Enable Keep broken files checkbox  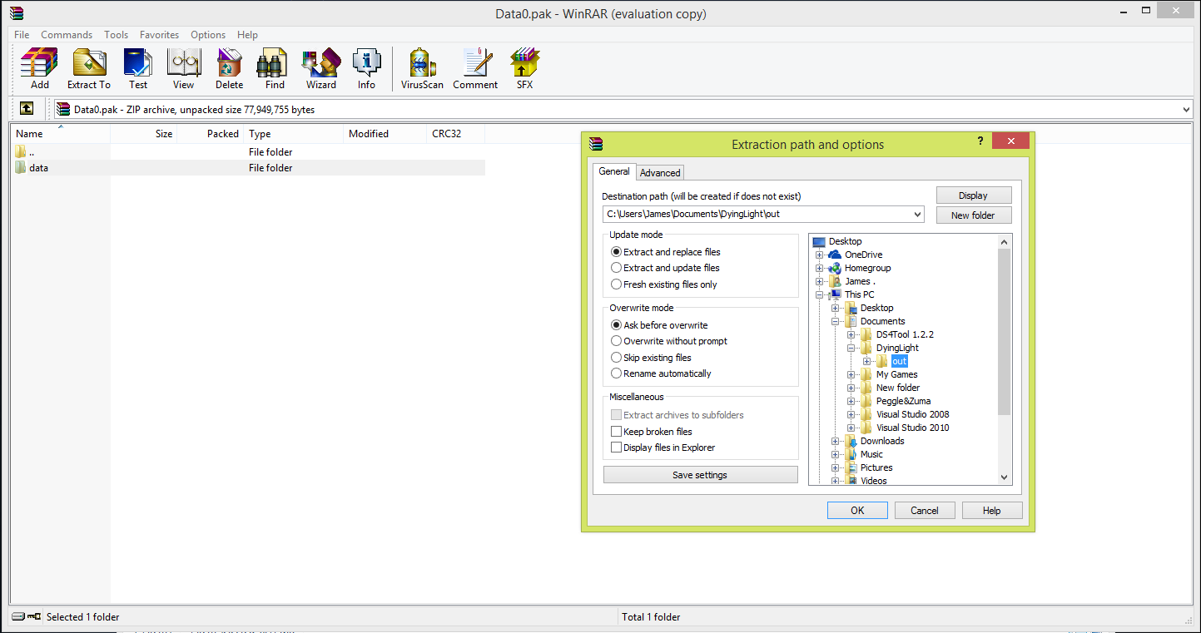[x=617, y=432]
